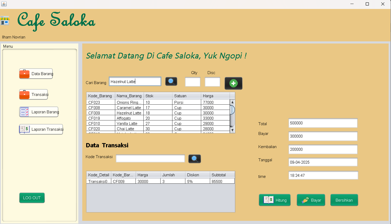Click the Qty input field
The width and height of the screenshot is (391, 224).
tap(193, 82)
